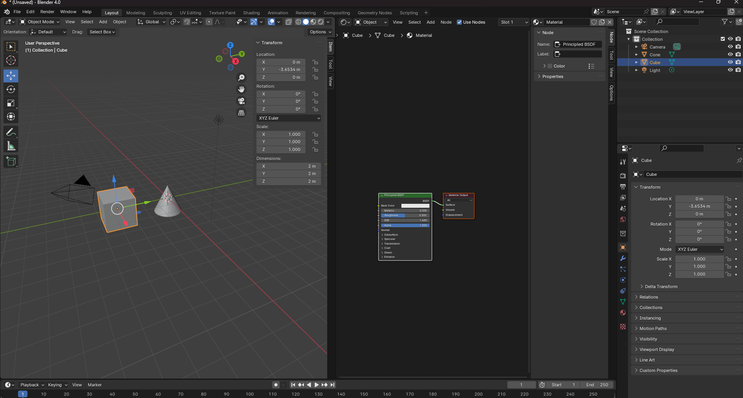
Task: Uncheck the Use Nodes checkbox
Action: coord(459,22)
